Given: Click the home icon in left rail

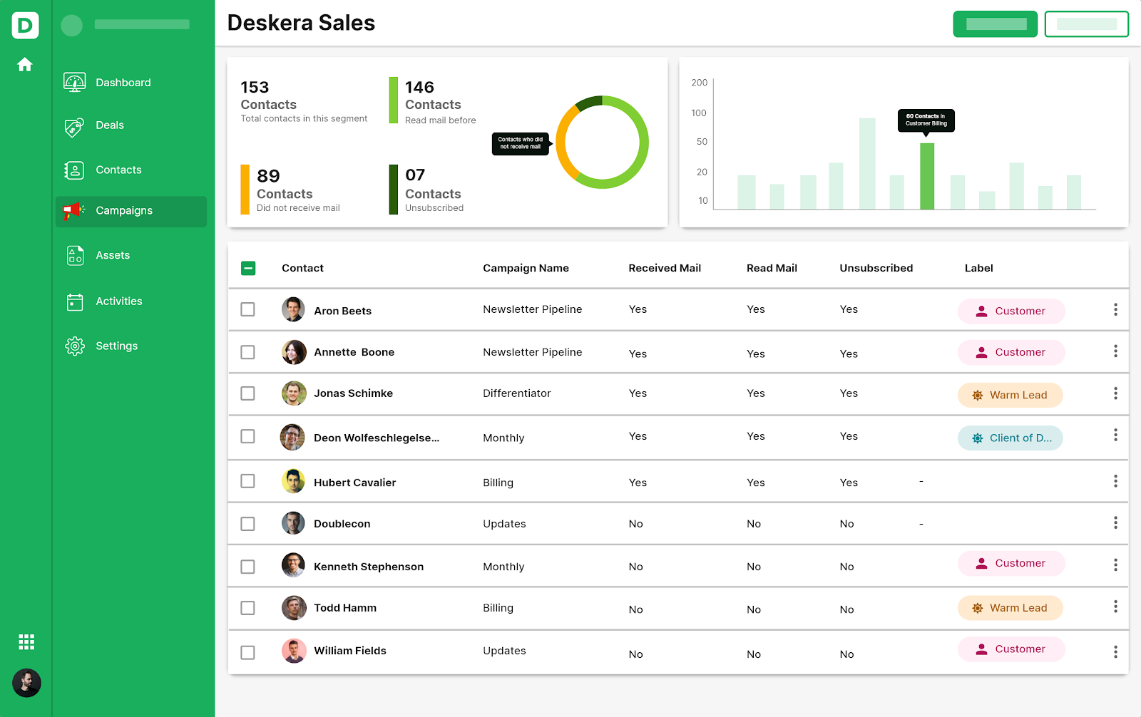Looking at the screenshot, I should point(25,65).
